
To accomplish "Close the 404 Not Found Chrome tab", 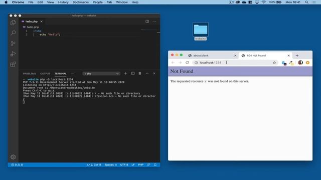I will point(289,55).
